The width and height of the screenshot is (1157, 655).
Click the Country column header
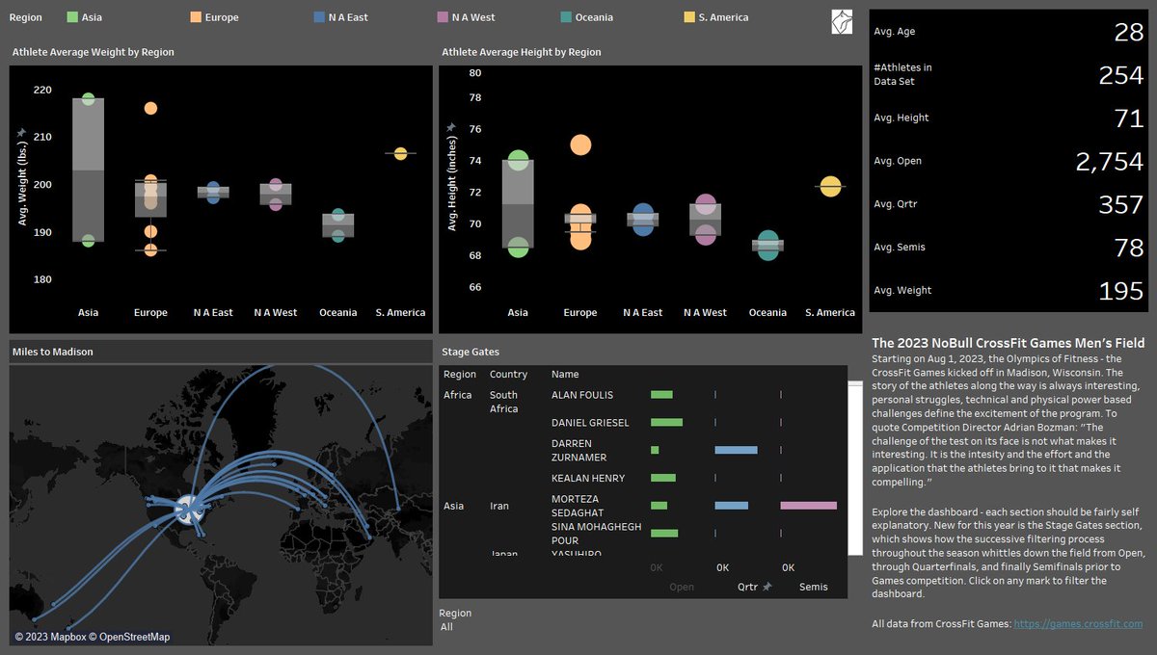508,374
